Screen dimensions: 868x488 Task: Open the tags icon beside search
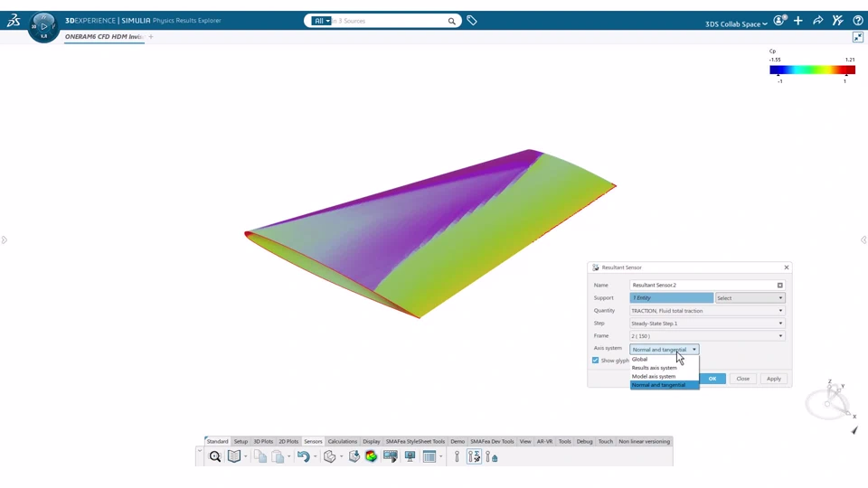pyautogui.click(x=472, y=21)
